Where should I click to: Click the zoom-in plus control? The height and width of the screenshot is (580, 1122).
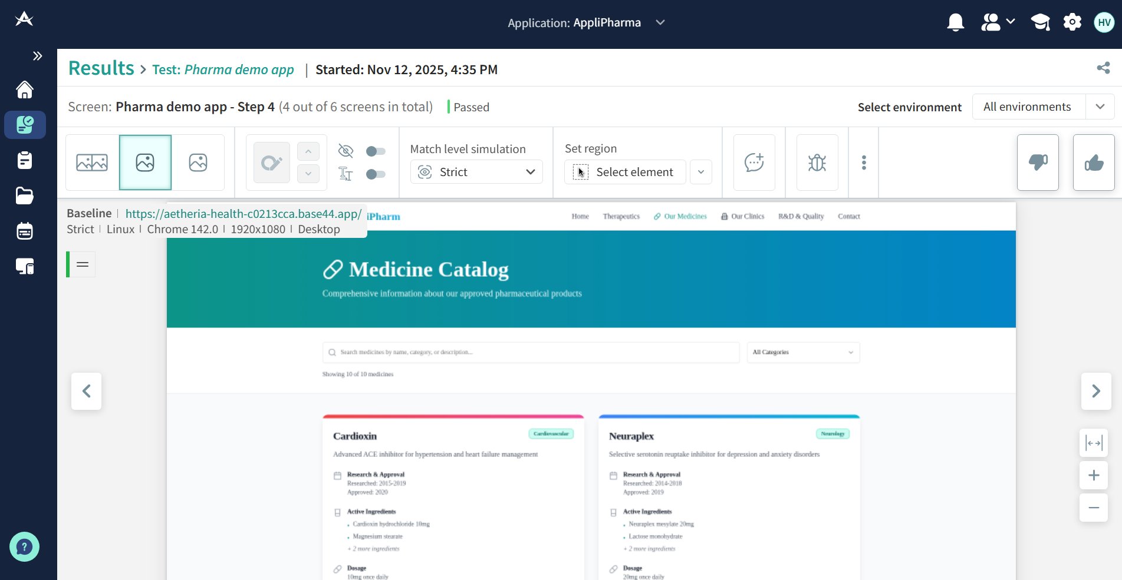(1094, 475)
